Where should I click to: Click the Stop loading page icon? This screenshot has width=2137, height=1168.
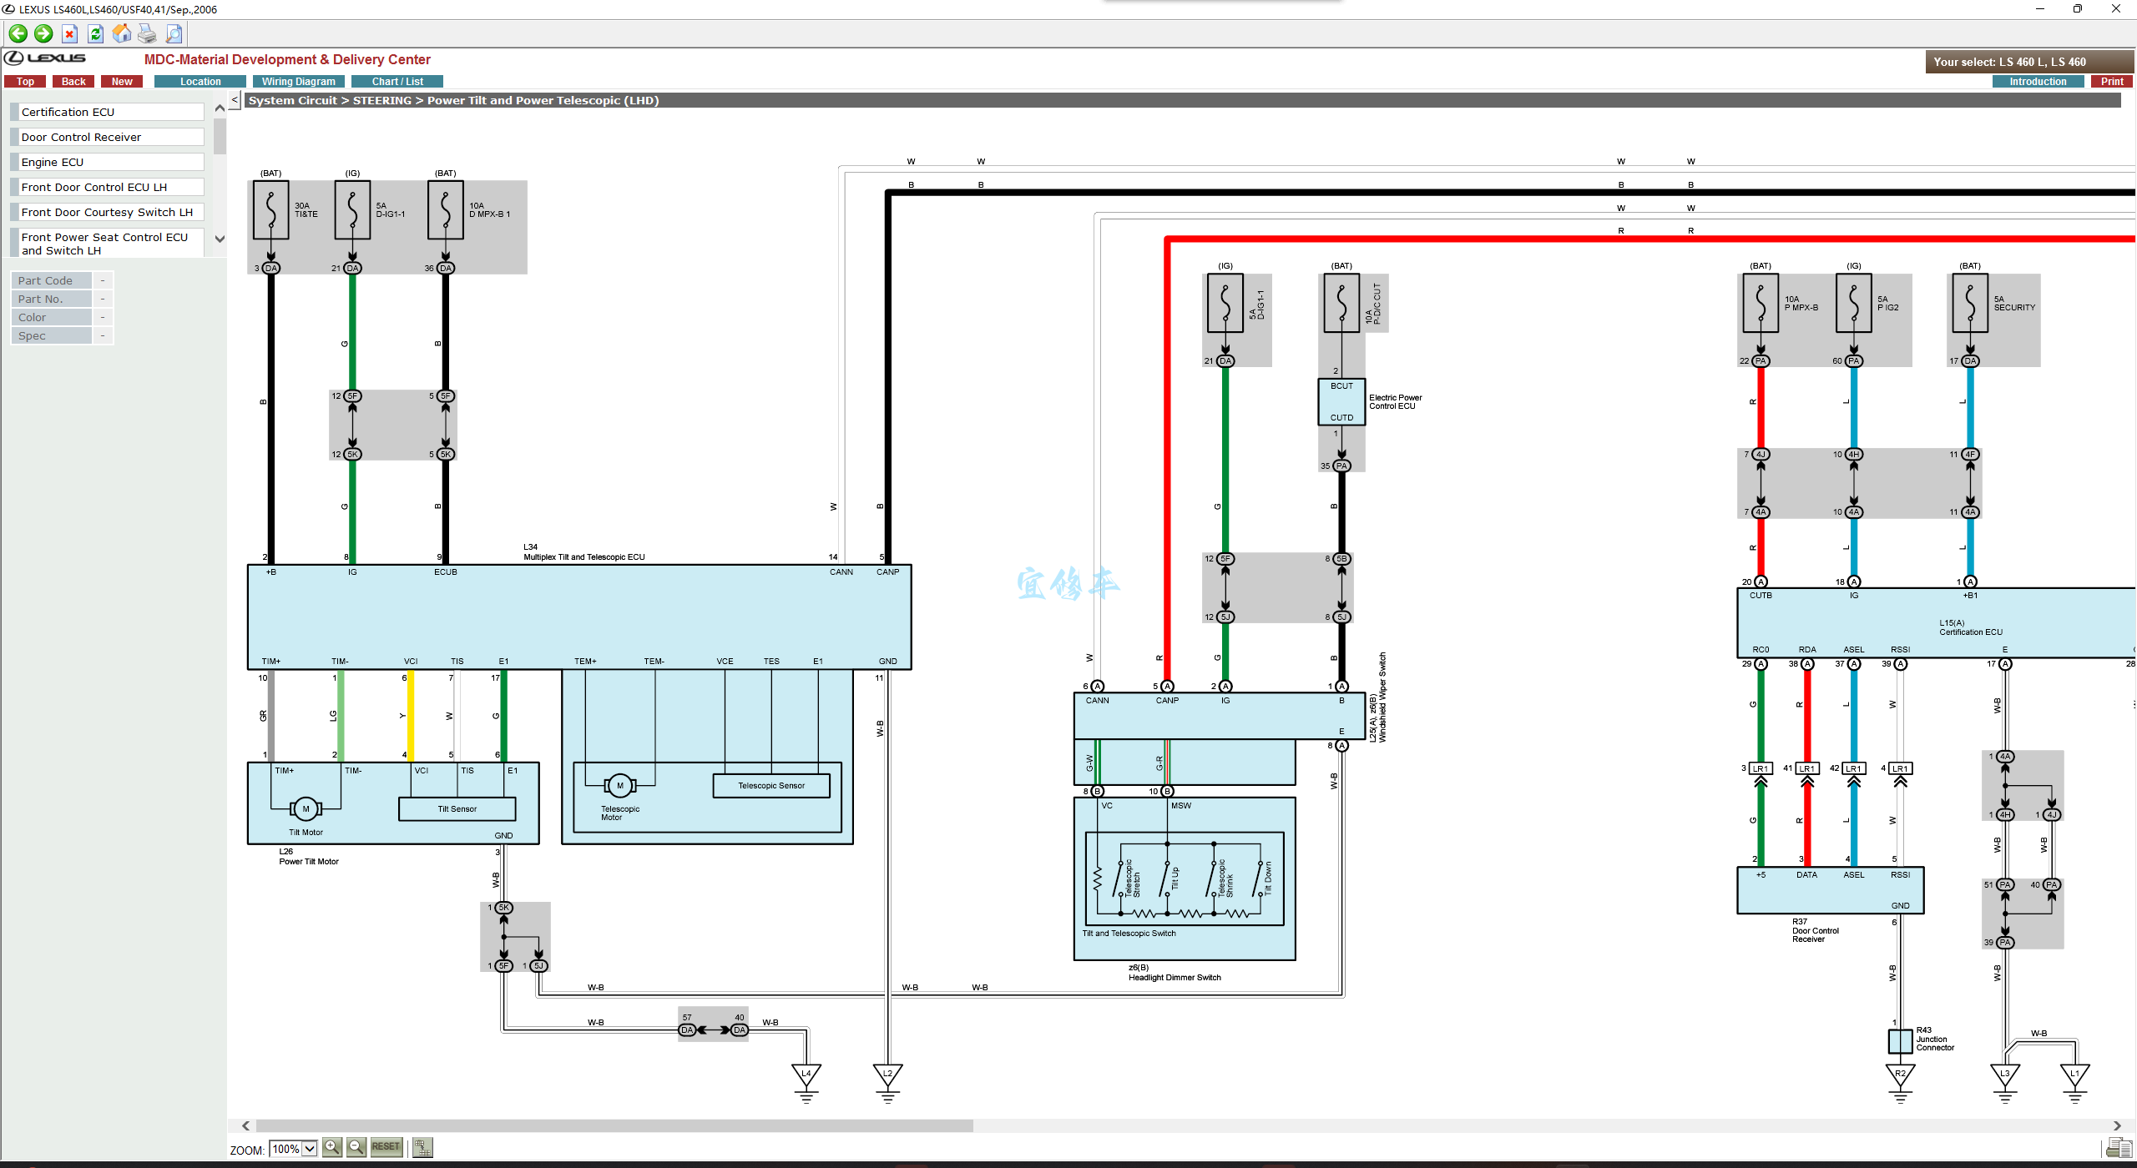pos(70,33)
